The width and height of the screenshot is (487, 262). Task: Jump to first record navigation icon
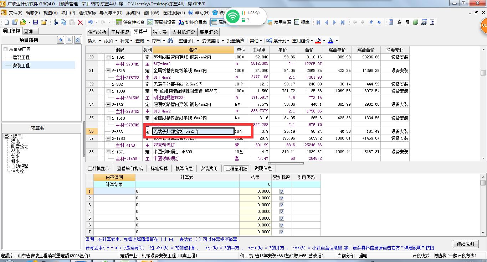[318, 22]
